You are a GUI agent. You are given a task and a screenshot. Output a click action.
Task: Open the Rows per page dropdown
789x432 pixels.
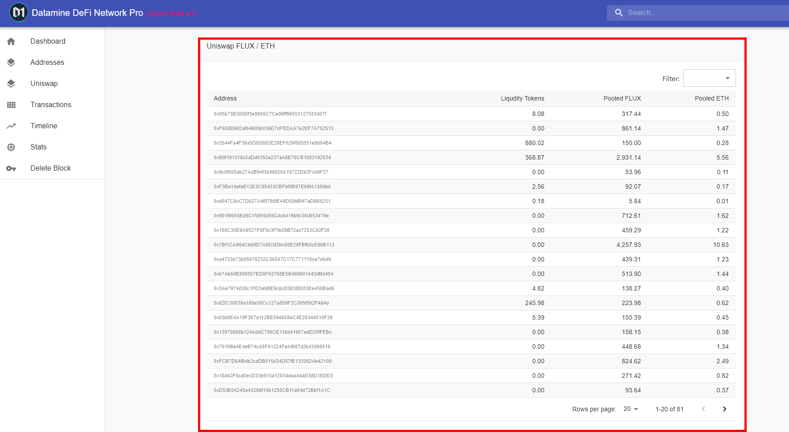point(631,409)
